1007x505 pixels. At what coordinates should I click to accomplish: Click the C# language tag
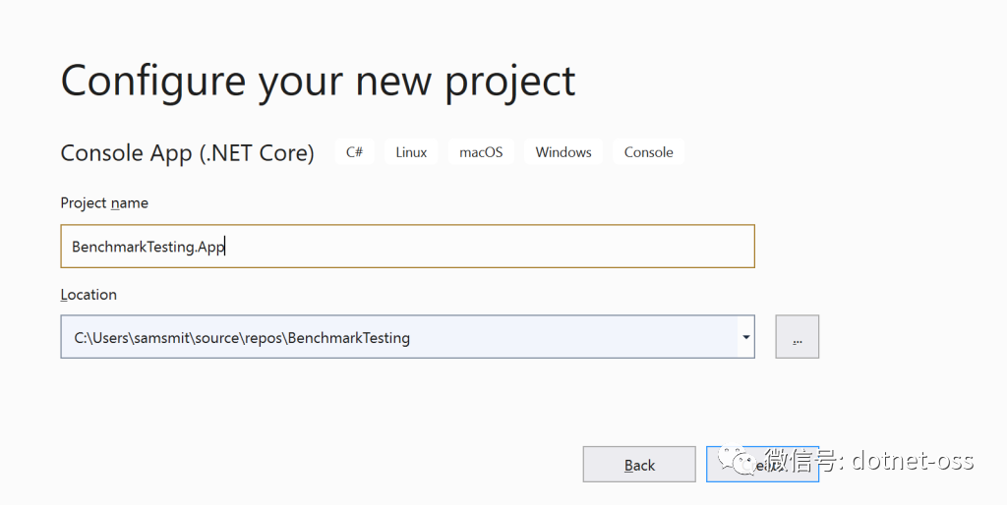(x=354, y=152)
